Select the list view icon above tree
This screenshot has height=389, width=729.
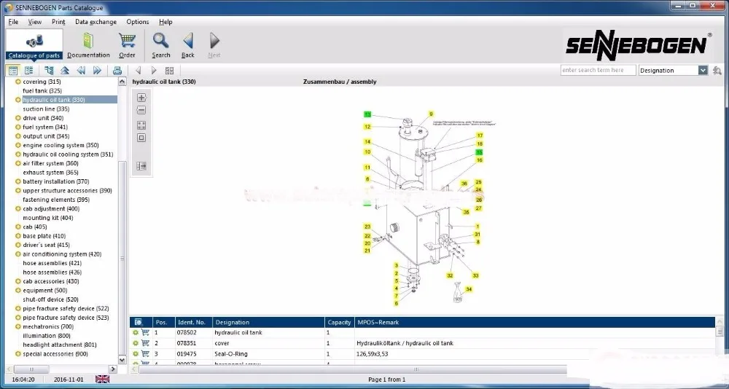coord(13,71)
